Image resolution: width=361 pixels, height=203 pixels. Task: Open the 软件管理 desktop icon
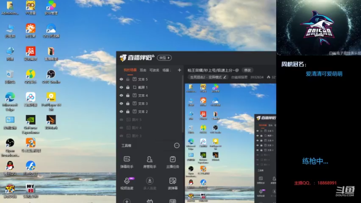(51, 7)
